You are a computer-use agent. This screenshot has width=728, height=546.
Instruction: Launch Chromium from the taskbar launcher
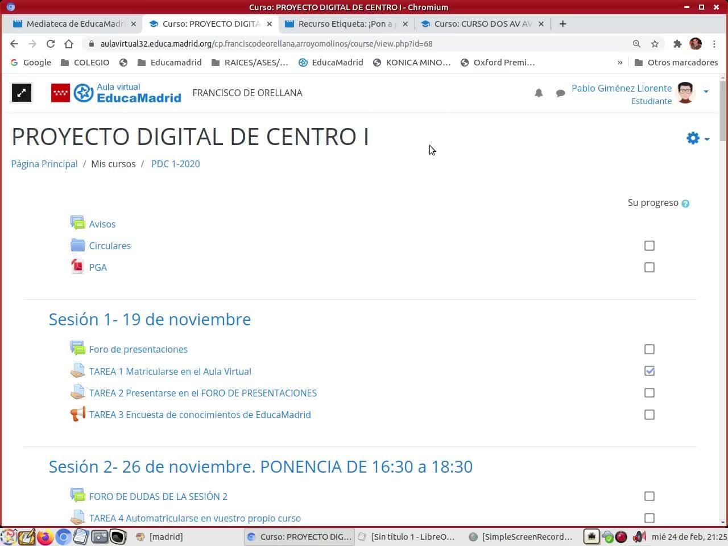point(63,536)
